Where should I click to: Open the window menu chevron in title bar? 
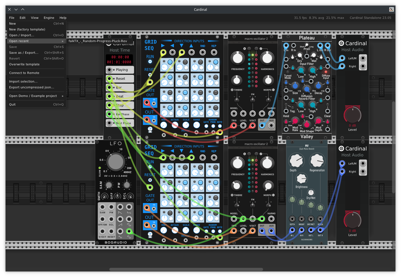click(16, 9)
